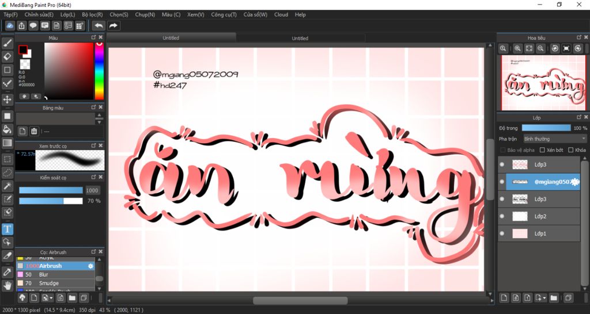Viewport: 590px width, 314px height.
Task: Select the Eraser tool
Action: [7, 56]
